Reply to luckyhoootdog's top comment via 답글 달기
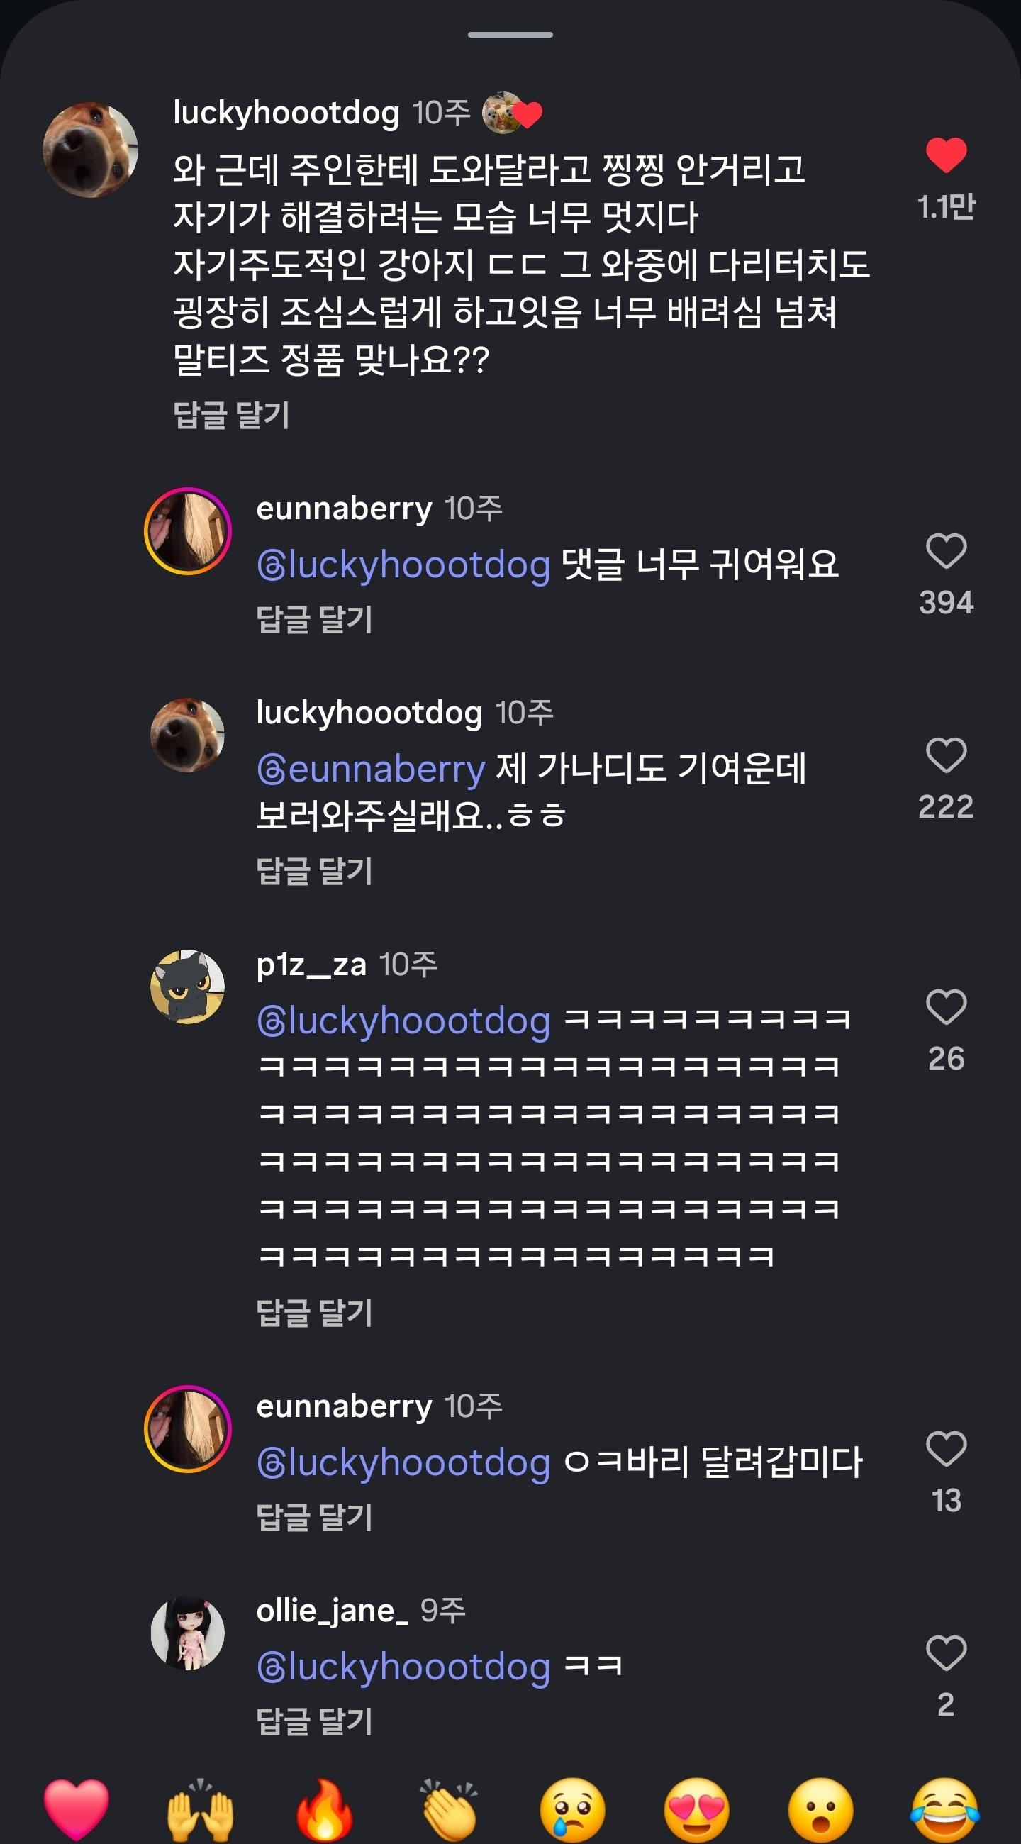 232,415
